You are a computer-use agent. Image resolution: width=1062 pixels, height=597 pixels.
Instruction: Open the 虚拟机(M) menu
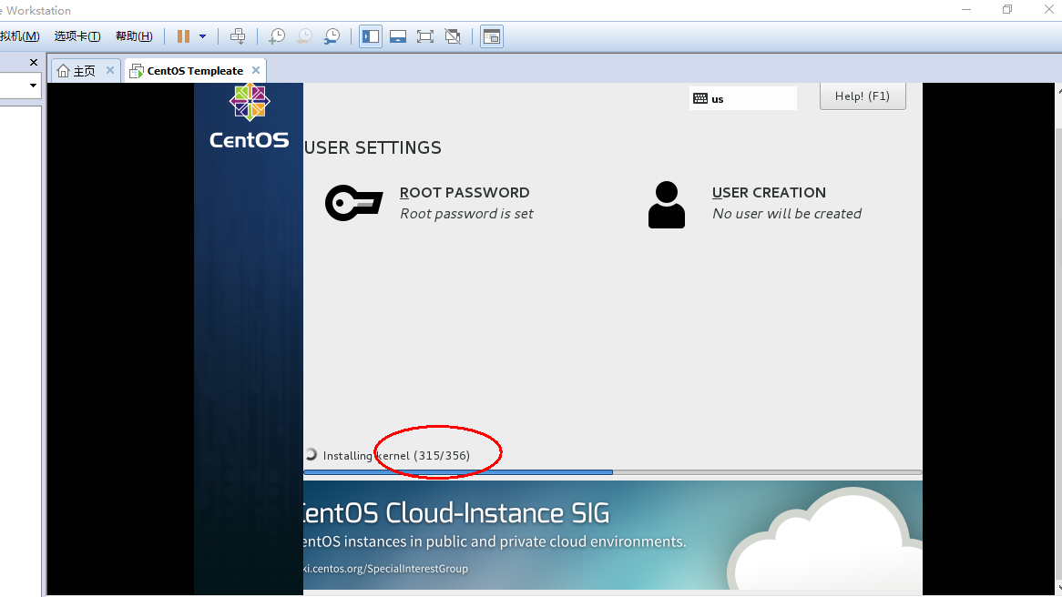pyautogui.click(x=19, y=36)
